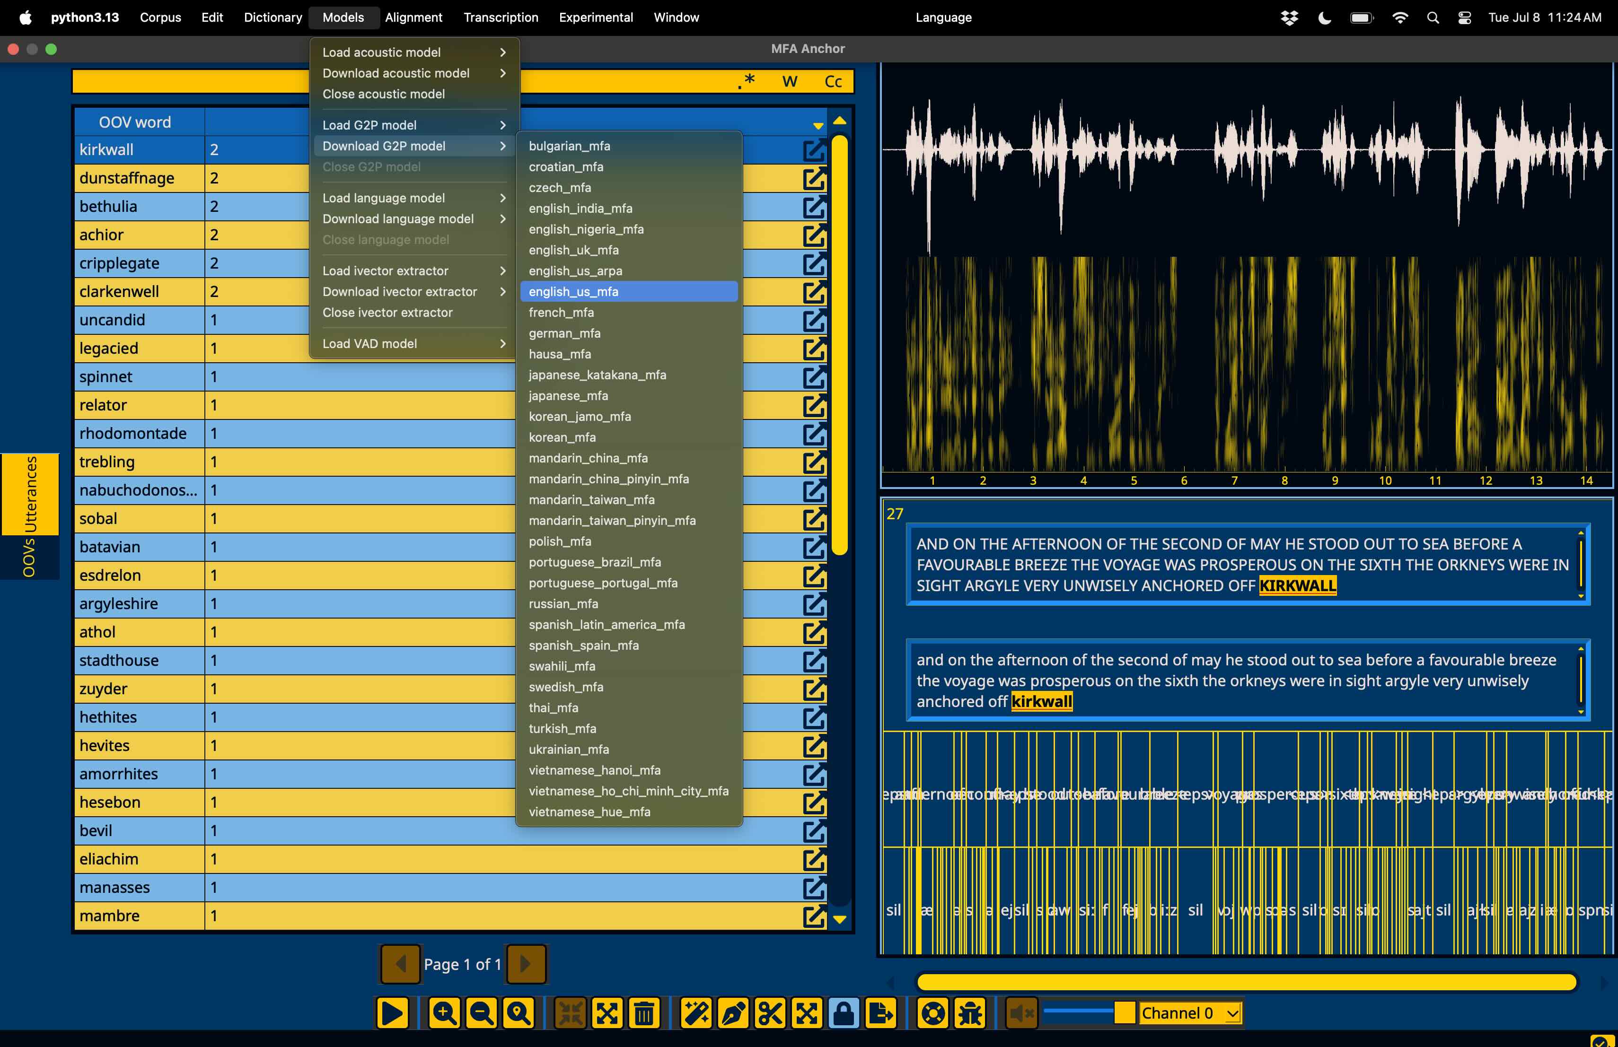Open the edit icon for cripplegate row

click(814, 263)
